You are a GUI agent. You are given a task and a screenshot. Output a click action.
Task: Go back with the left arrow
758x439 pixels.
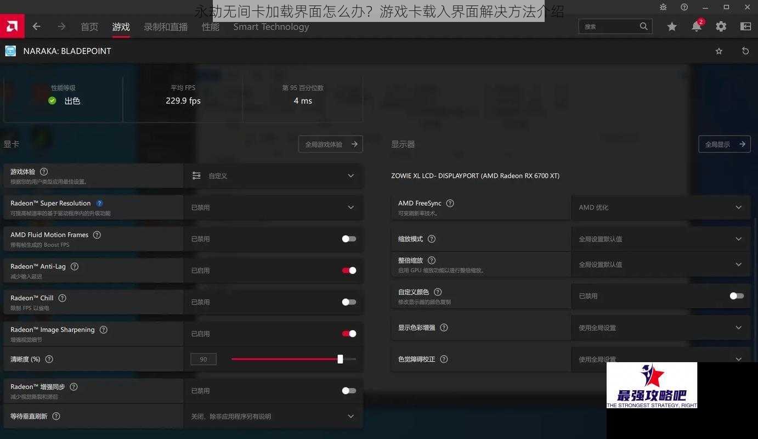(x=36, y=26)
